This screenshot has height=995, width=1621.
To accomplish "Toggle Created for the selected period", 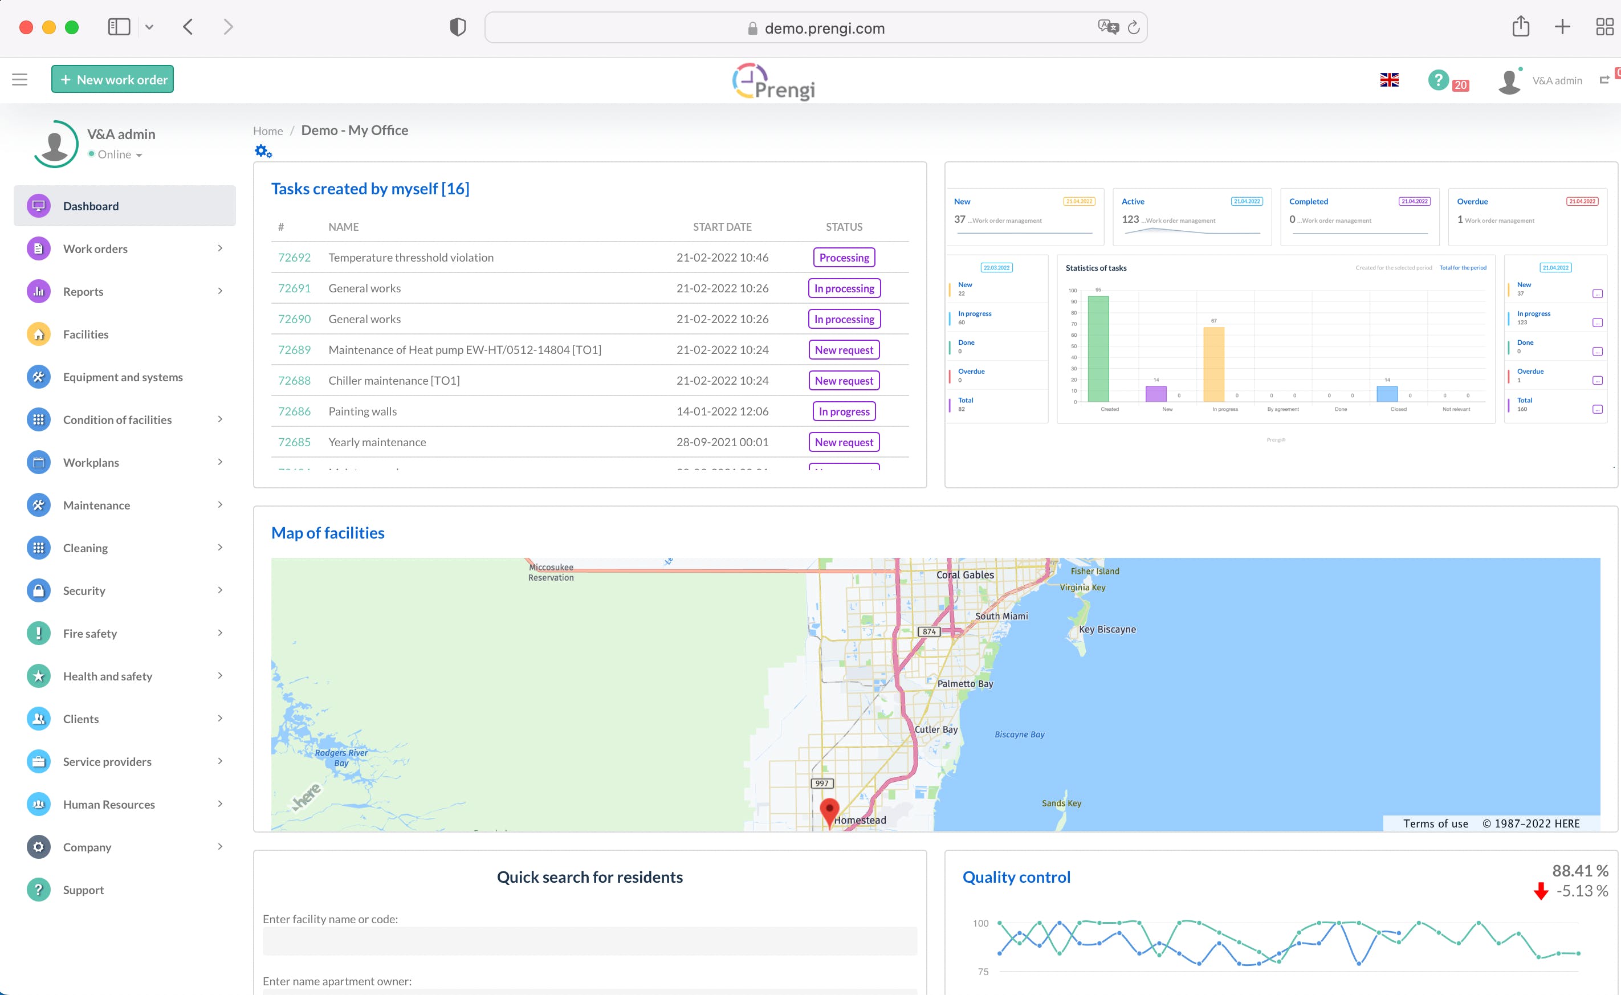I will (1393, 268).
